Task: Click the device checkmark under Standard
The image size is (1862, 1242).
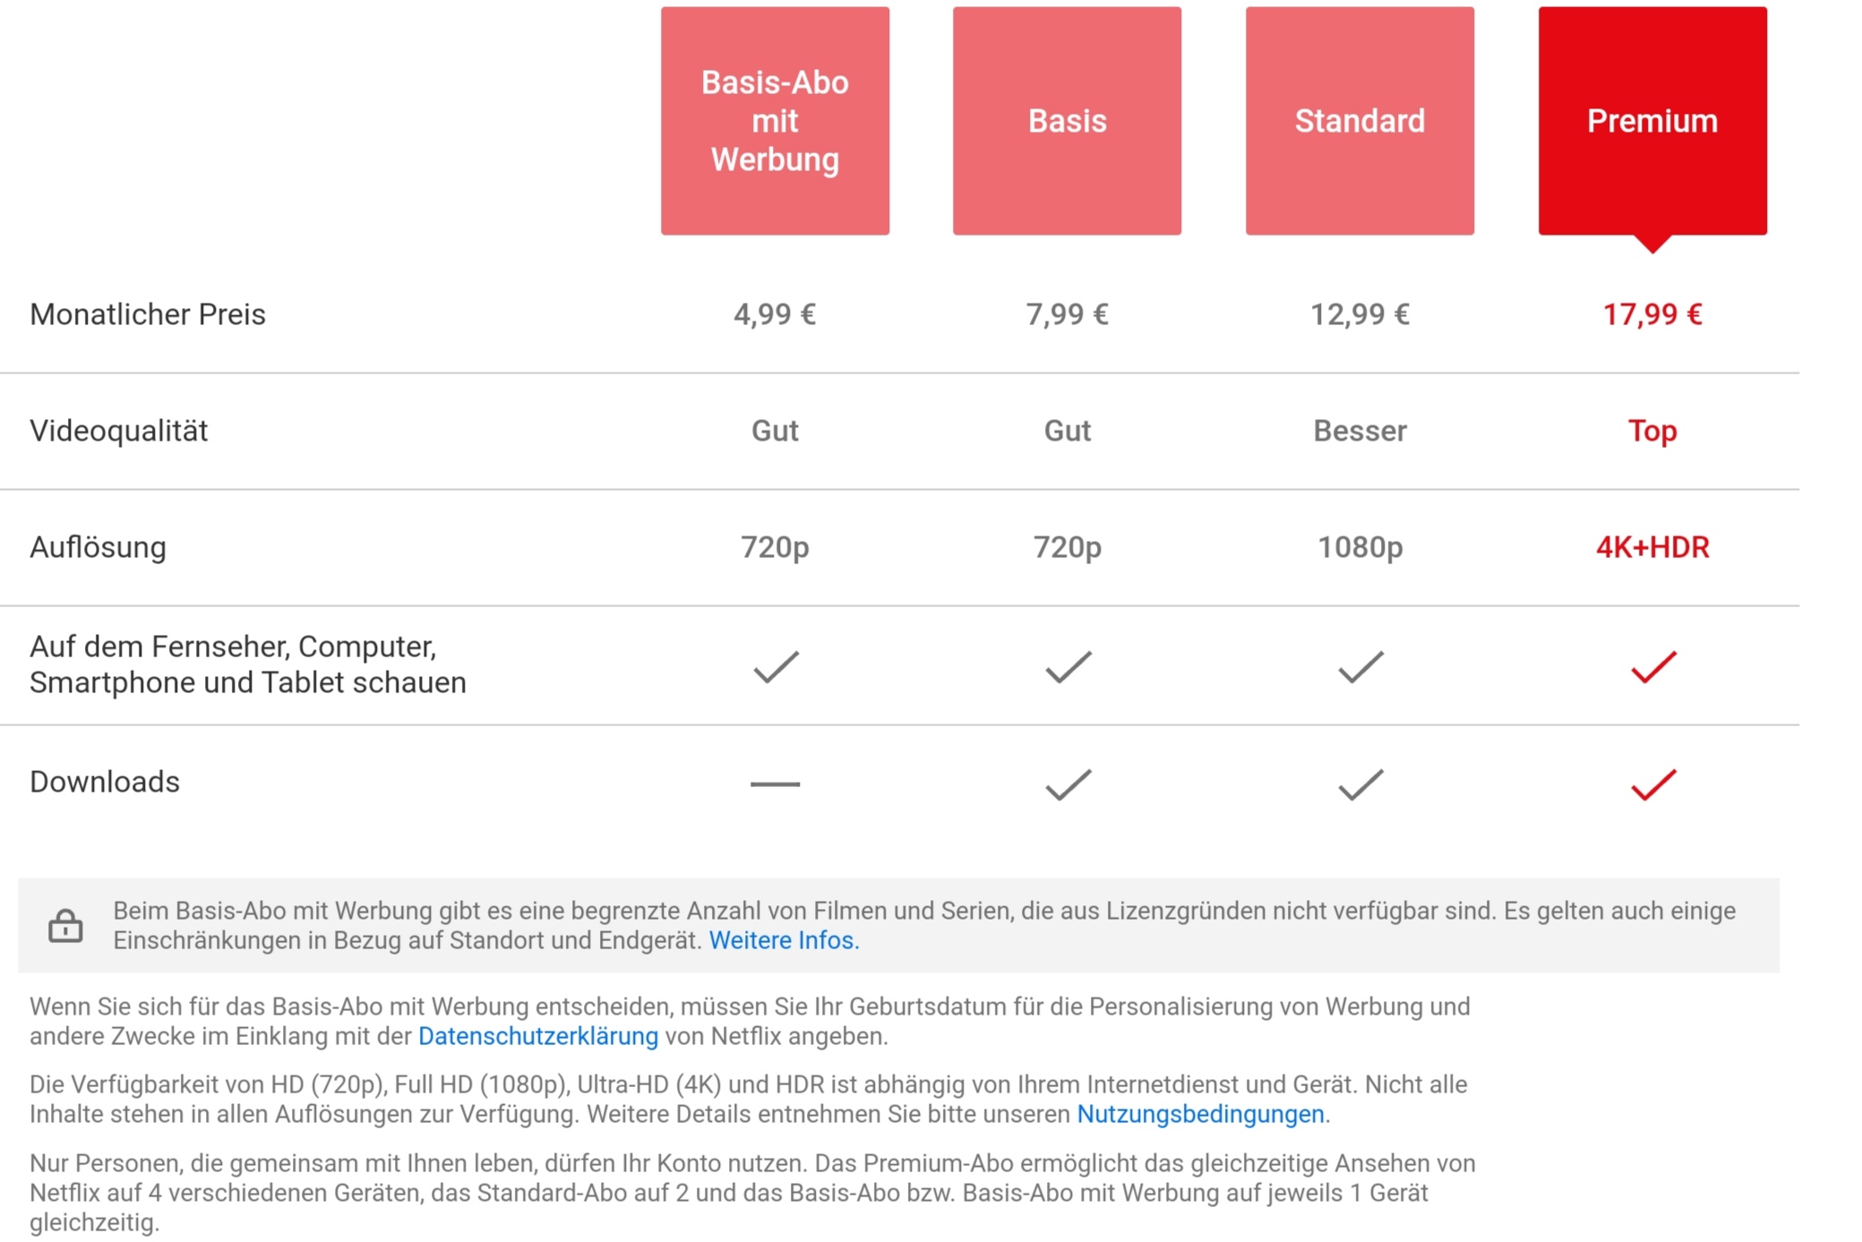Action: pyautogui.click(x=1360, y=667)
